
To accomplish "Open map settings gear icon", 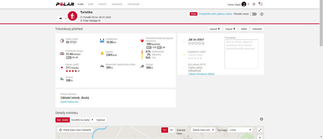I will point(261,119).
